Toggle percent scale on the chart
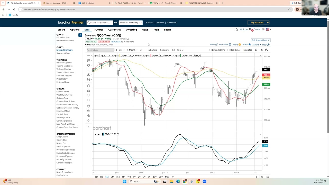 click(x=262, y=177)
